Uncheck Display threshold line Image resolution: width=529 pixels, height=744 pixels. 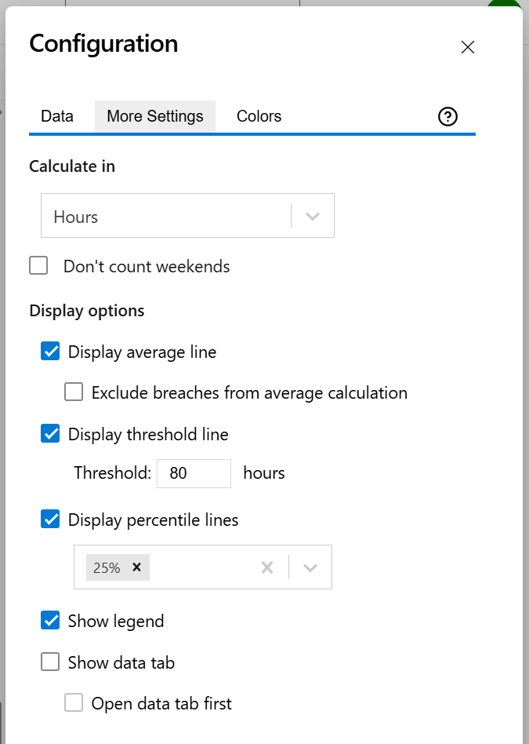[50, 433]
